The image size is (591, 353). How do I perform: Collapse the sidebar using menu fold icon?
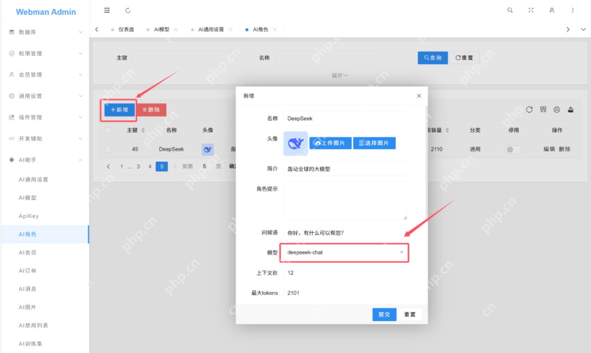point(107,10)
